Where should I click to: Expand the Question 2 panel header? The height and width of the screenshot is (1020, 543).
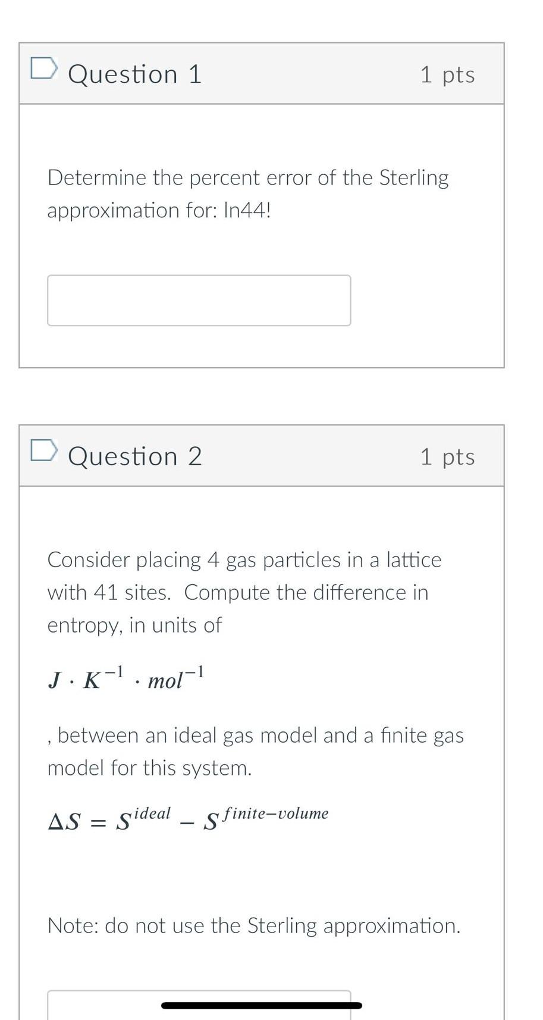pos(262,456)
